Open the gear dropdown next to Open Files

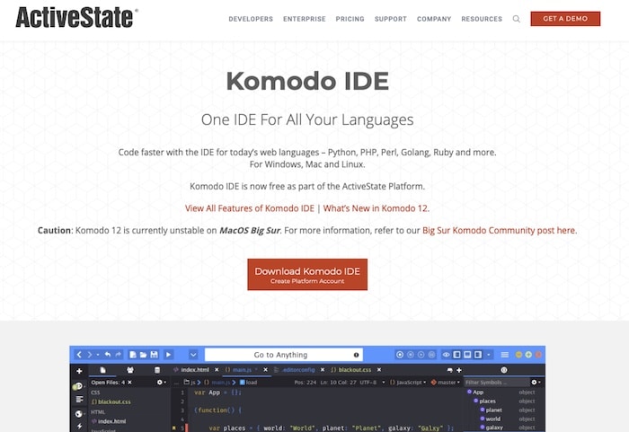(161, 382)
